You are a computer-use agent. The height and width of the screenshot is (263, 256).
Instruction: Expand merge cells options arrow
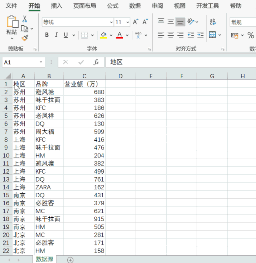pyautogui.click(x=220, y=35)
